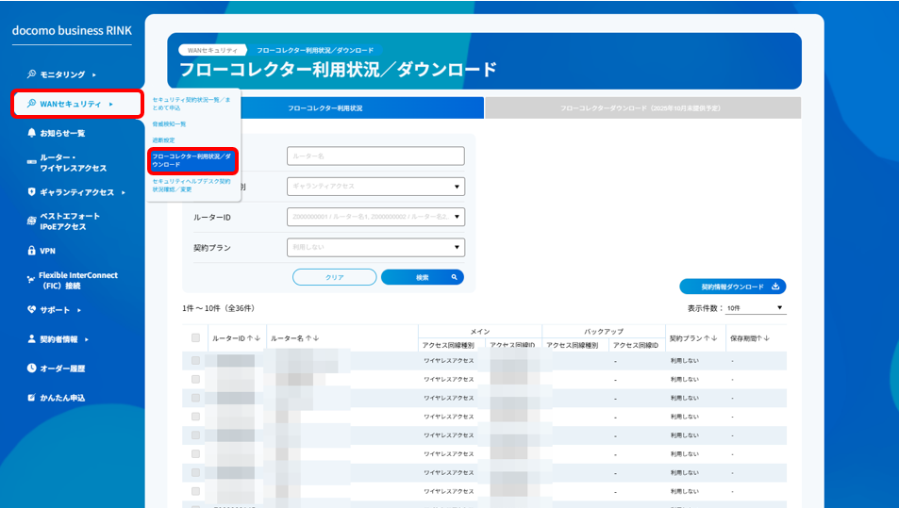Click the 検索 search button
The image size is (899, 508).
(x=423, y=277)
